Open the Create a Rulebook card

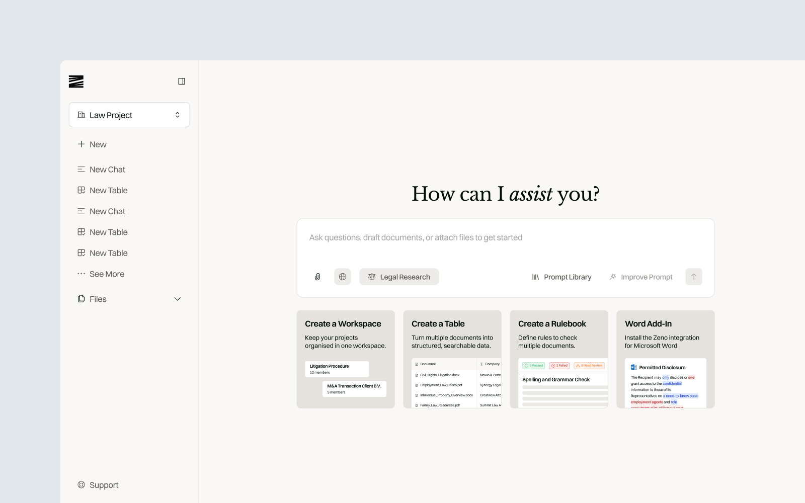(559, 359)
